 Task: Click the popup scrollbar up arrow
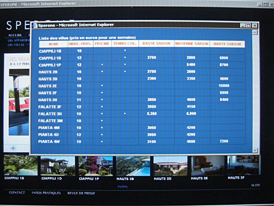tap(255, 32)
